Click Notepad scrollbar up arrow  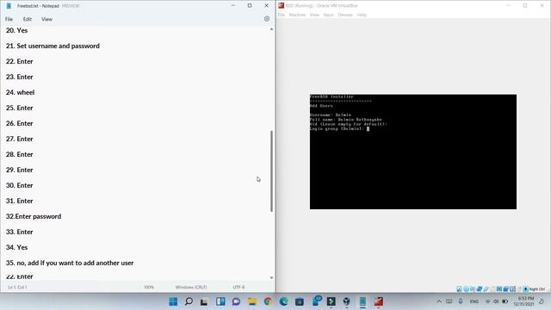pyautogui.click(x=271, y=29)
